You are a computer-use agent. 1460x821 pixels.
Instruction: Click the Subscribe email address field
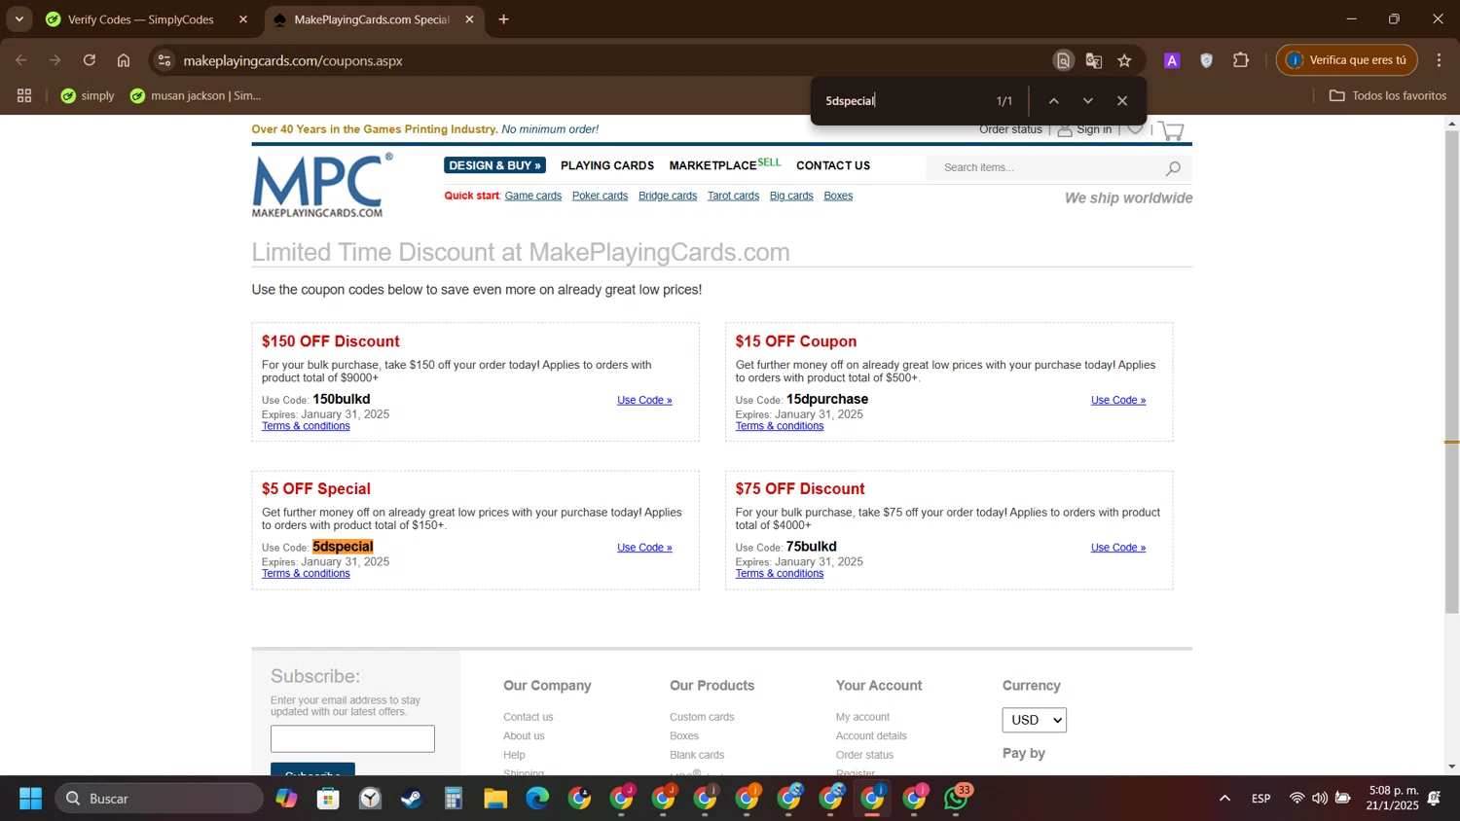point(352,738)
